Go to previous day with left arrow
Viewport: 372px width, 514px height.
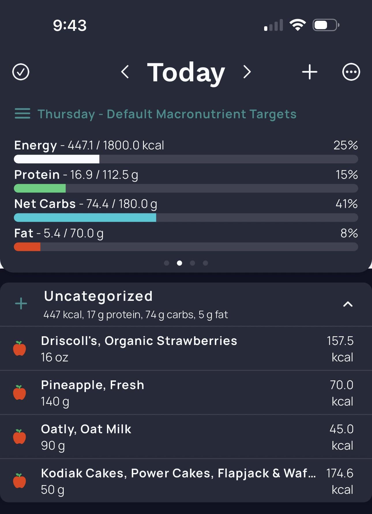coord(125,72)
